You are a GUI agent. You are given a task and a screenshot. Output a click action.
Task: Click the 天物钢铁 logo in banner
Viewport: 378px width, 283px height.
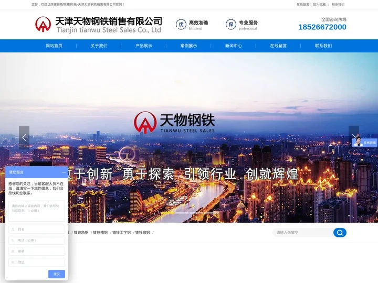click(x=174, y=122)
